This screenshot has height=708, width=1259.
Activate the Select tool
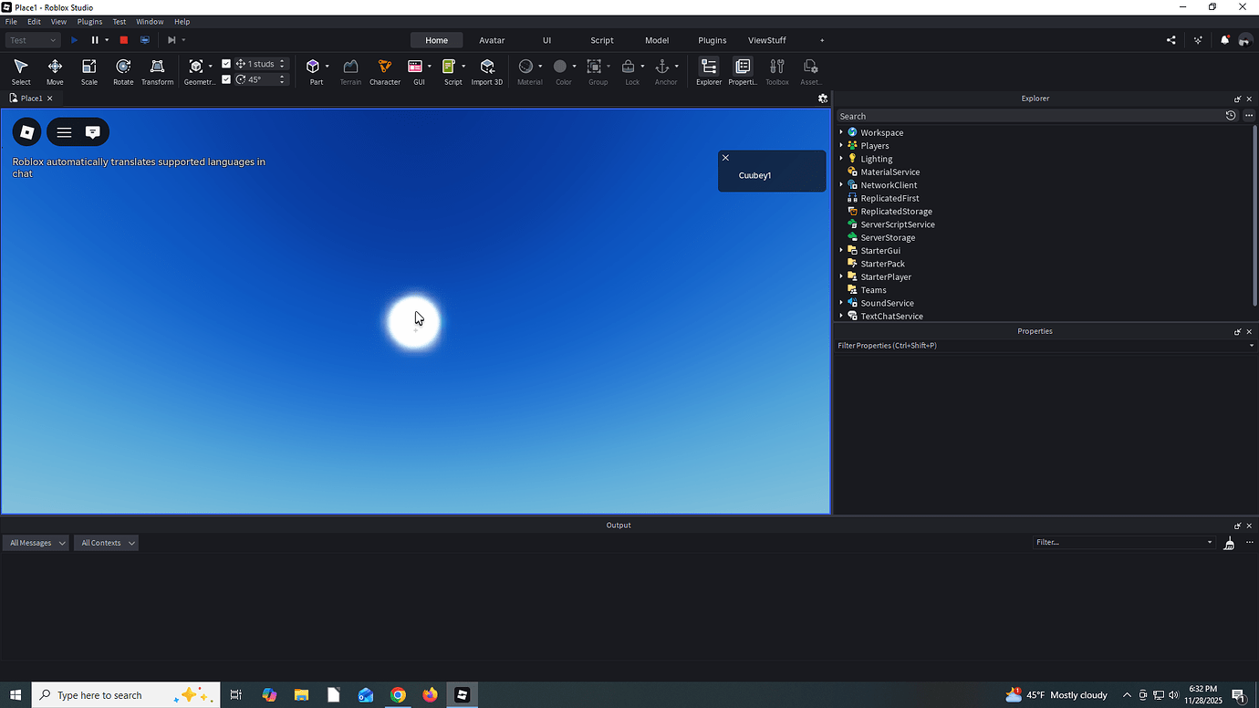[21, 72]
